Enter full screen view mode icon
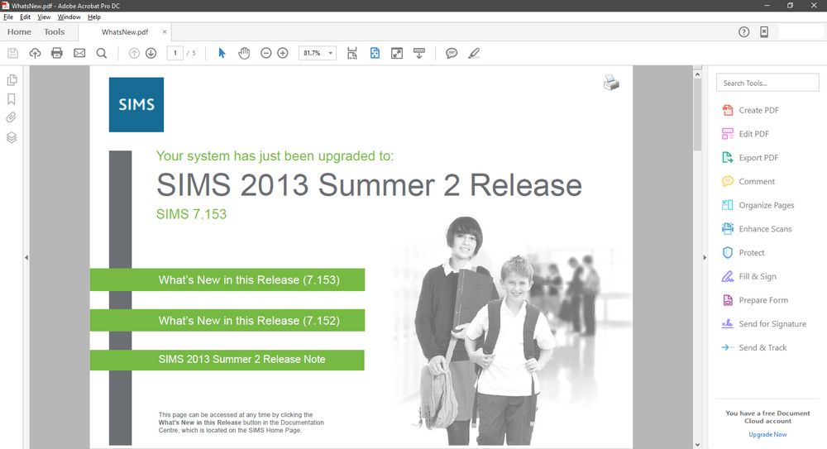The height and width of the screenshot is (449, 827). pyautogui.click(x=397, y=53)
